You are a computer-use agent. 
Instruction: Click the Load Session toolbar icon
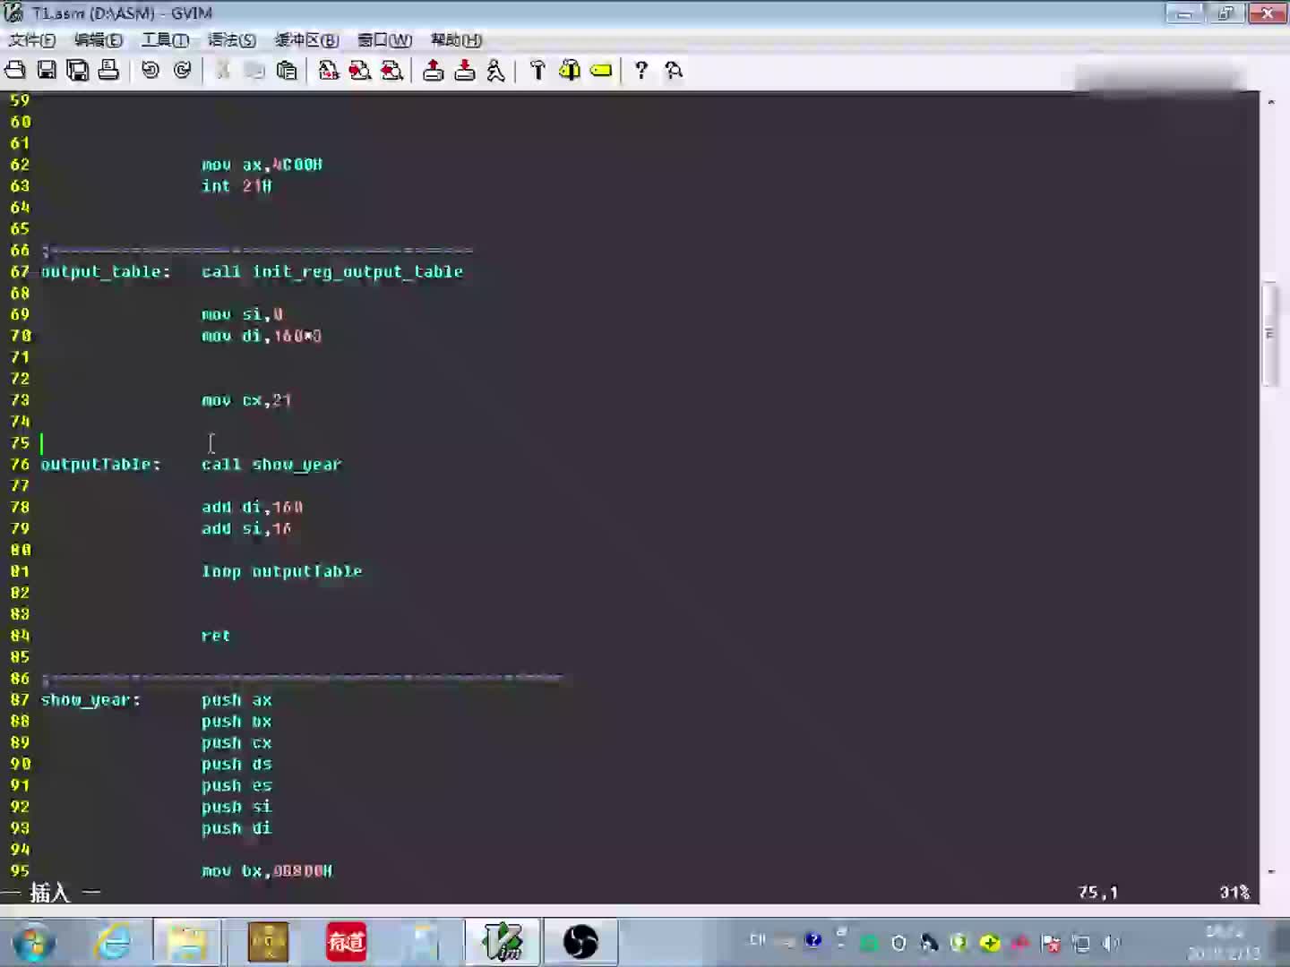coord(434,70)
